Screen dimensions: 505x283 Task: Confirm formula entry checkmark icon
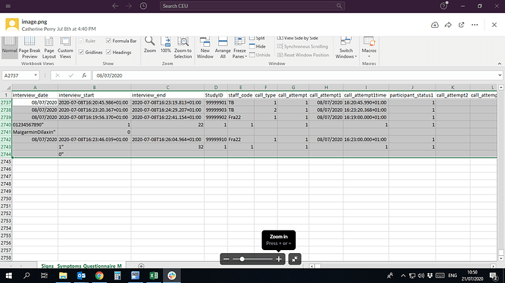point(71,75)
